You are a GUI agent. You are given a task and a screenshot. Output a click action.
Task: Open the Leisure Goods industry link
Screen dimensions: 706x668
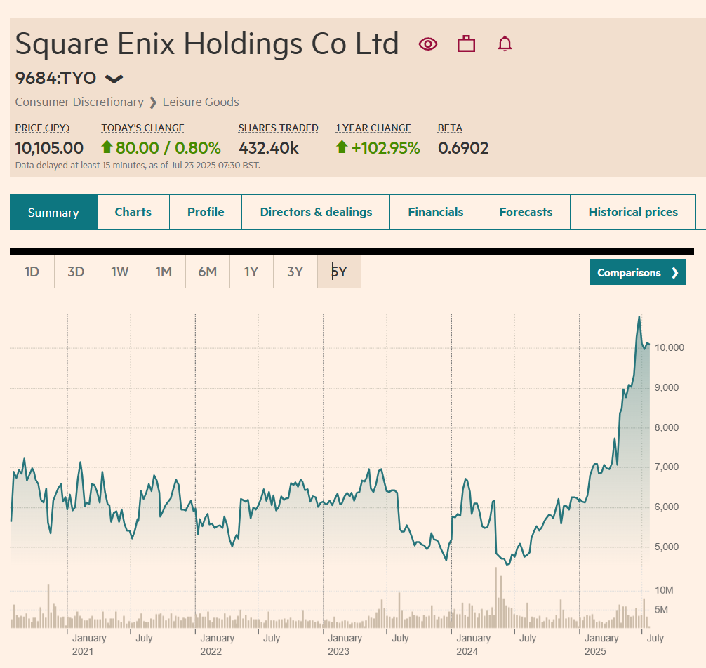(x=201, y=102)
